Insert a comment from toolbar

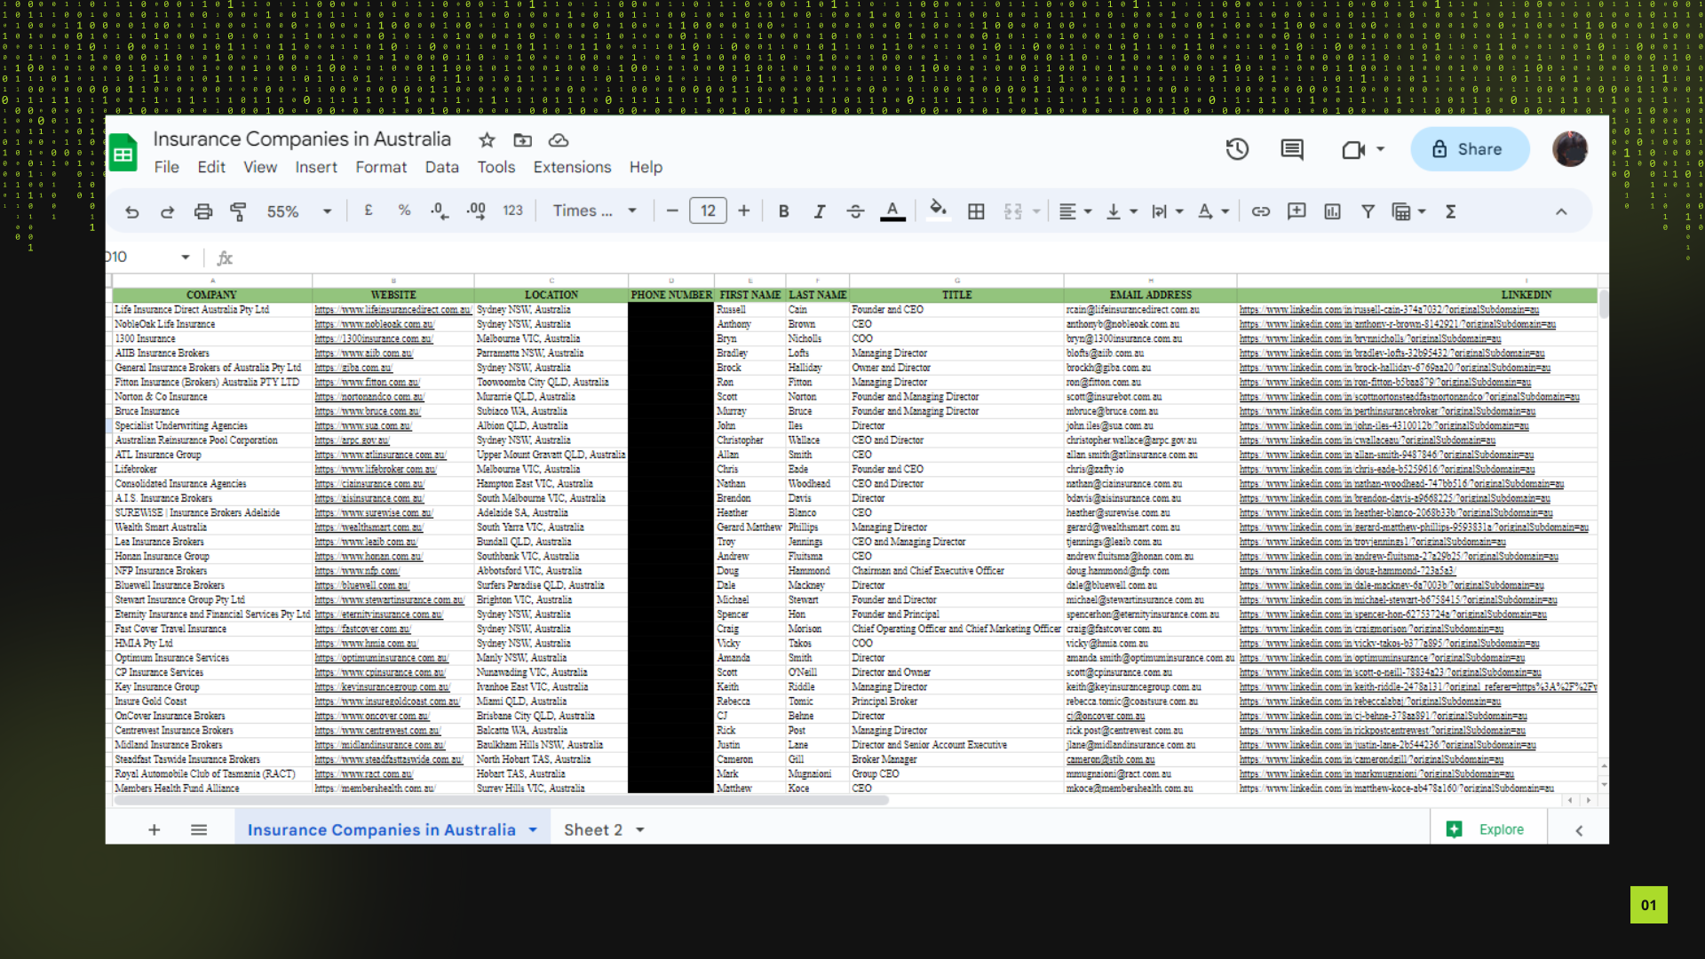(1297, 211)
